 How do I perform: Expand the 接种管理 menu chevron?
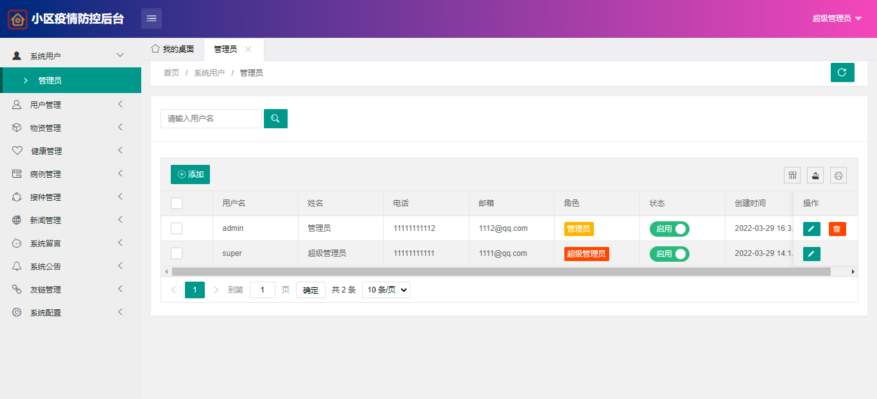tap(120, 196)
